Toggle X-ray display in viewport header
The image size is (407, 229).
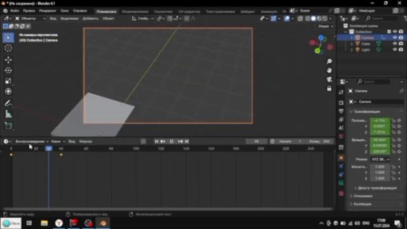click(x=300, y=18)
